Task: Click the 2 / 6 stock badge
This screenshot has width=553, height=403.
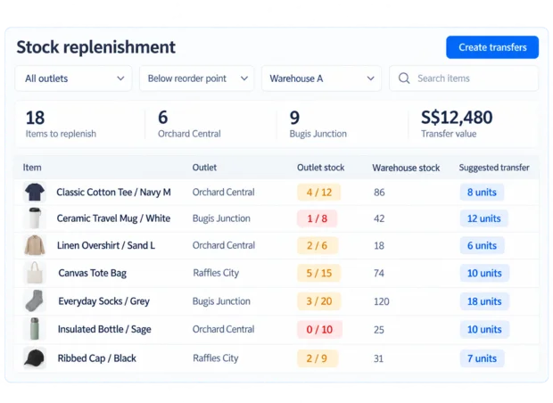Action: 318,245
